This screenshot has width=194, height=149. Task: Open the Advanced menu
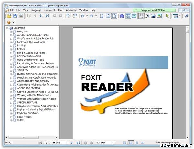pyautogui.click(x=71, y=10)
